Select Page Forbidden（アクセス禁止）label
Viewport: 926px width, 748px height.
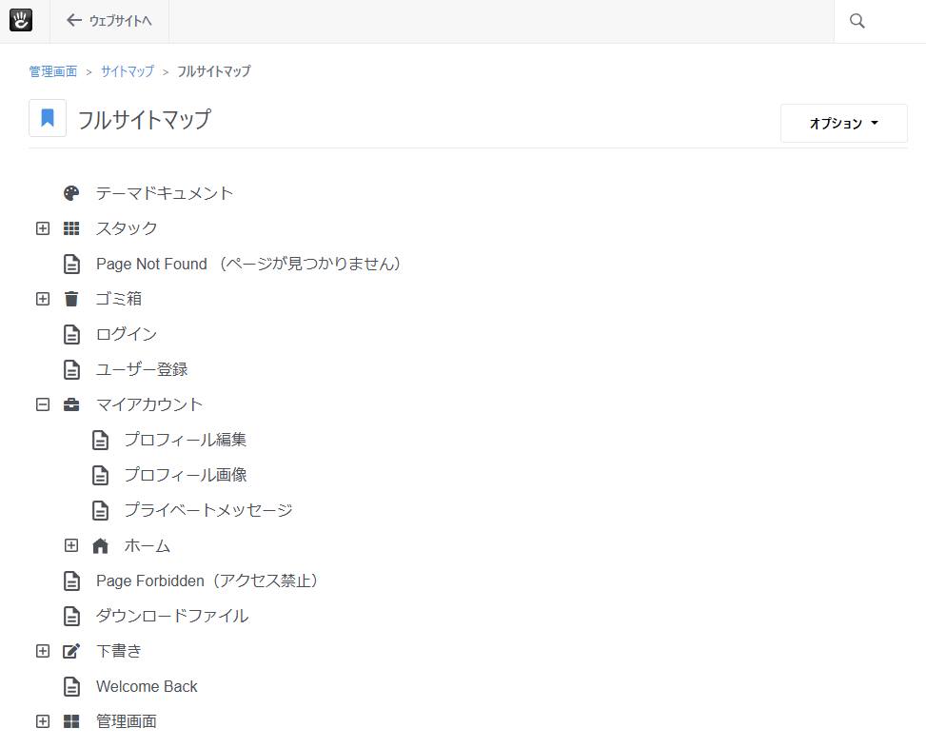[x=207, y=581]
